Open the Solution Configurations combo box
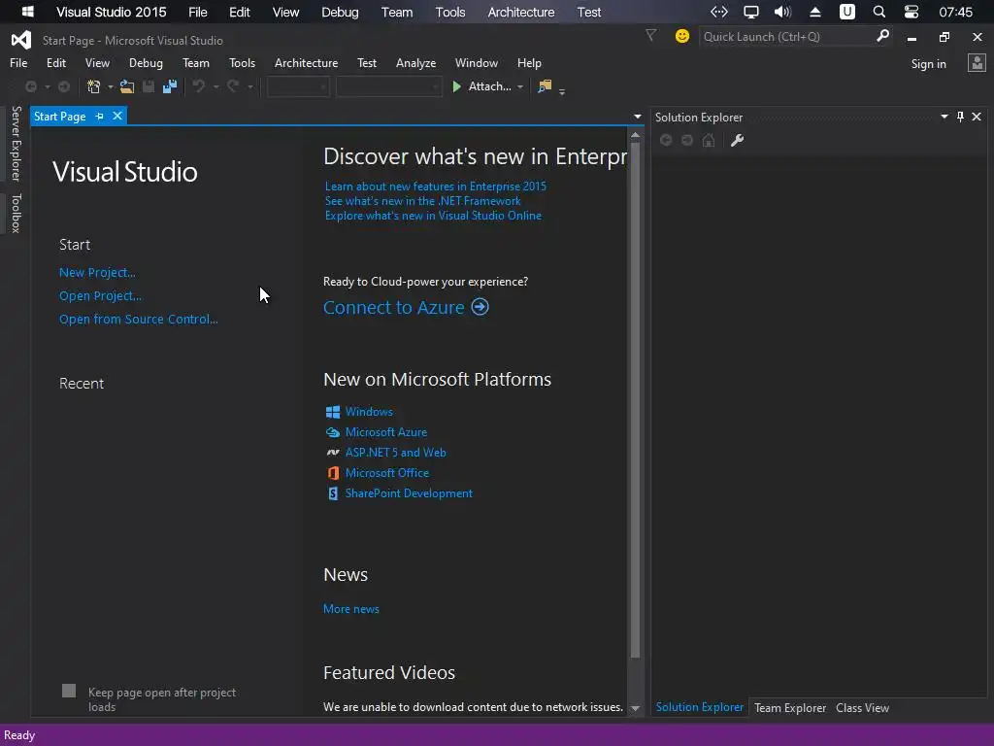This screenshot has width=994, height=746. [298, 86]
